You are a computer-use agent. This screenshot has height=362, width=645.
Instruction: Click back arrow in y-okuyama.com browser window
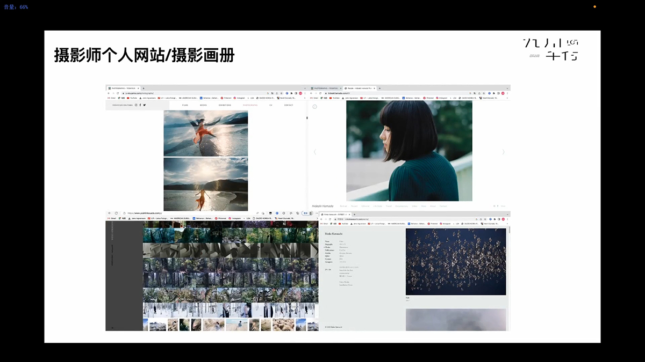109,93
